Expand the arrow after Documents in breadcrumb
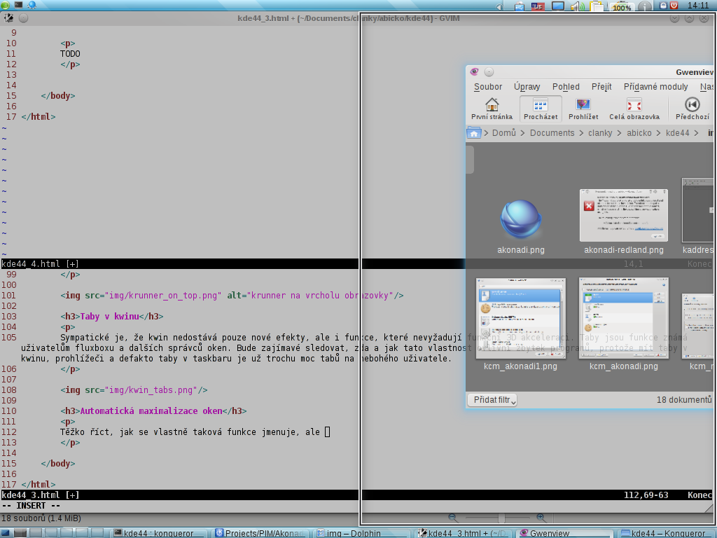This screenshot has height=538, width=717. [581, 133]
